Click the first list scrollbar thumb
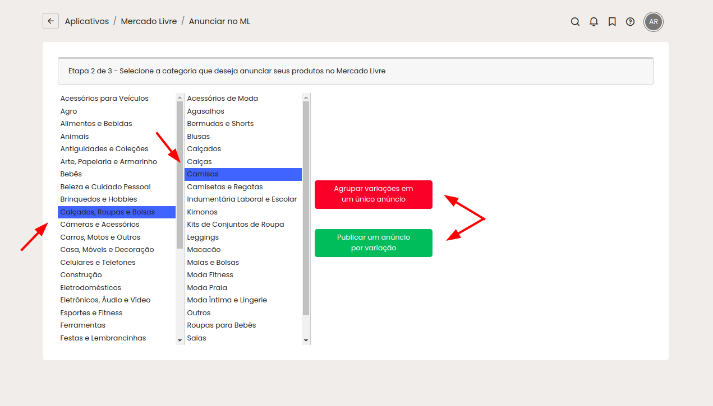Image resolution: width=713 pixels, height=406 pixels. point(180,175)
